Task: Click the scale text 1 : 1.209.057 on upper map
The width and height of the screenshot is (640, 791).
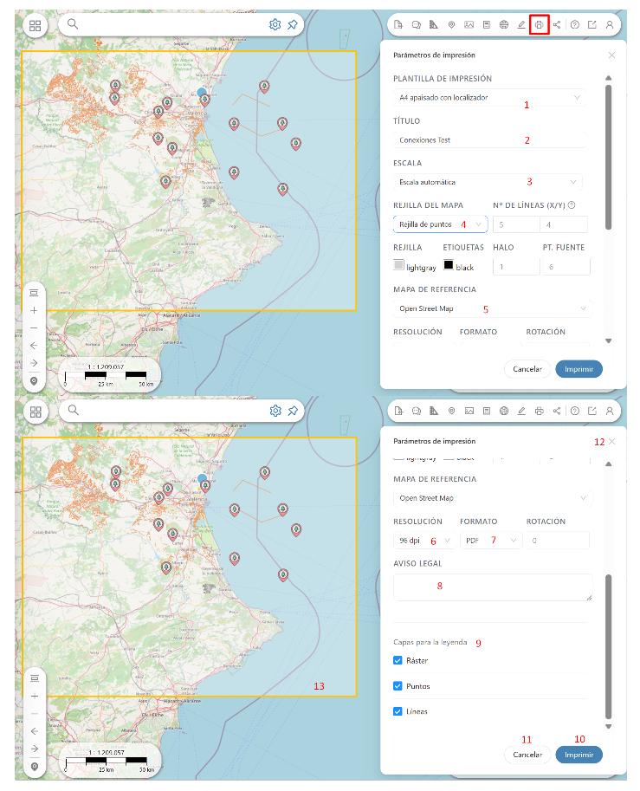Action: (106, 366)
